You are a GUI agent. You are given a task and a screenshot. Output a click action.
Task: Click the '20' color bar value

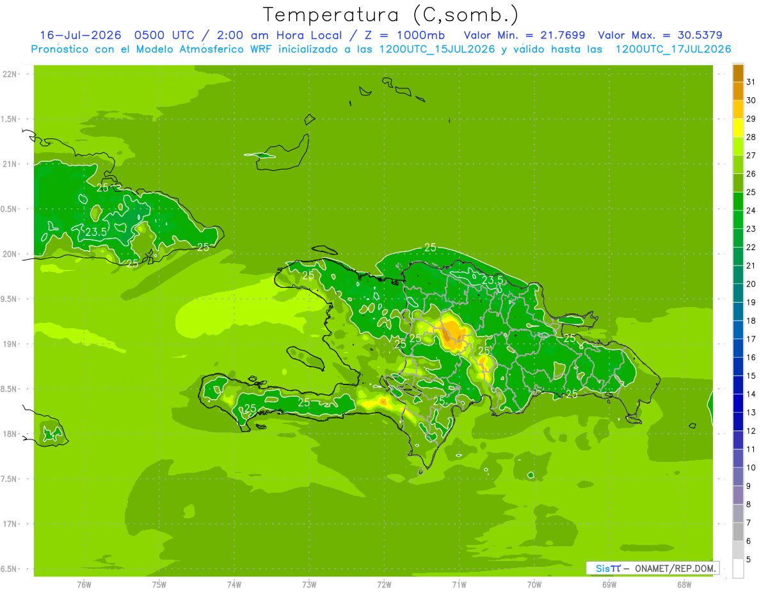(x=751, y=284)
